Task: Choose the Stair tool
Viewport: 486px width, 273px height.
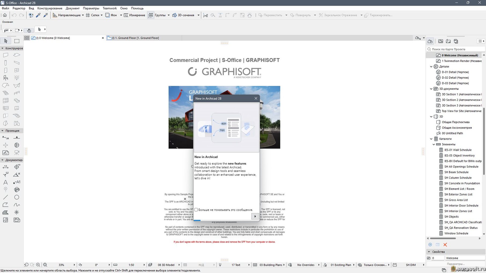Action: (x=6, y=93)
